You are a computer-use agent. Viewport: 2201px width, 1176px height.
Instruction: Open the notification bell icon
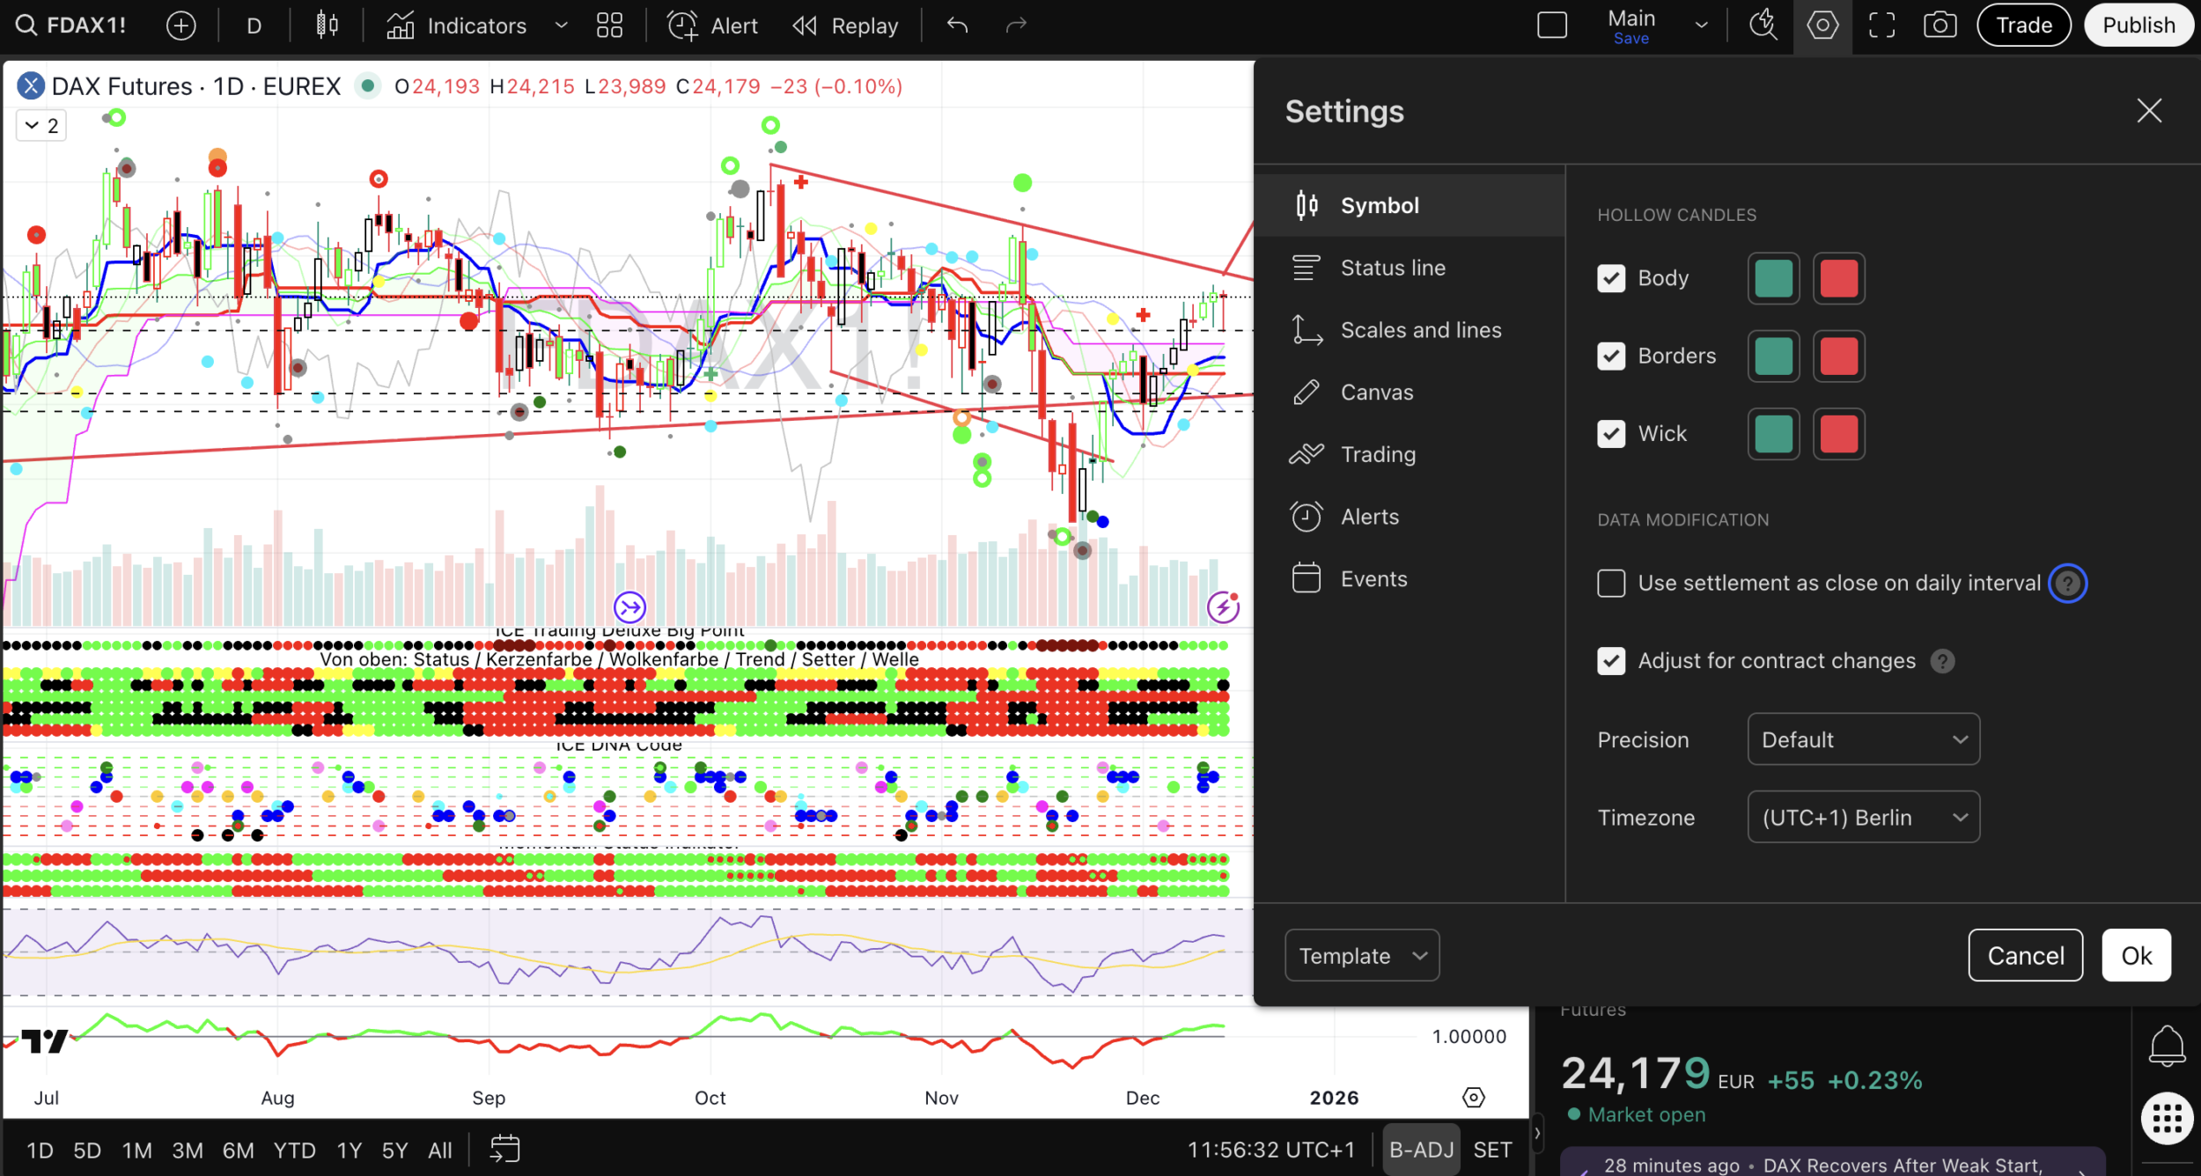(x=2167, y=1046)
